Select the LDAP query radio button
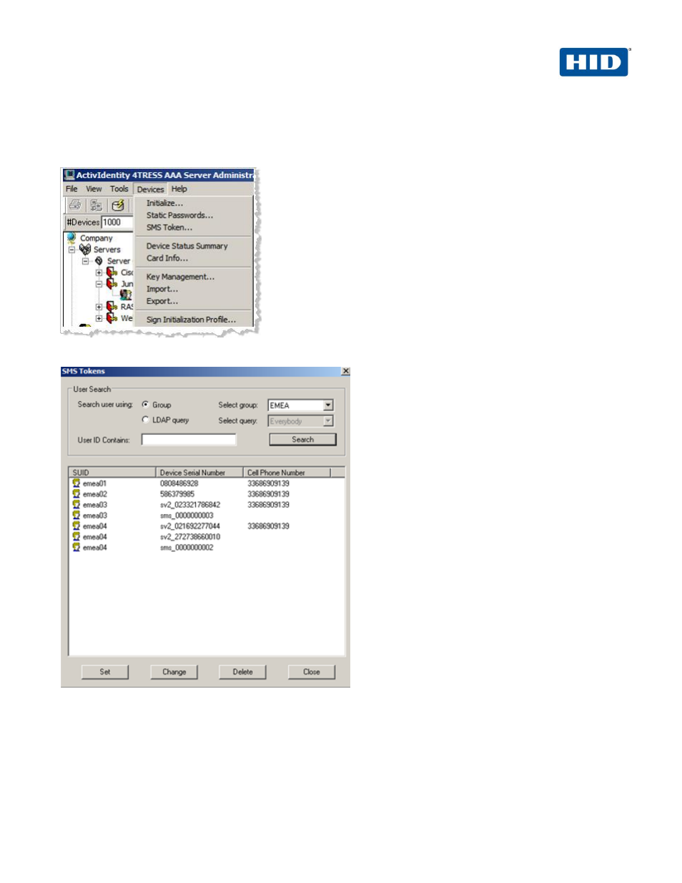 point(145,420)
